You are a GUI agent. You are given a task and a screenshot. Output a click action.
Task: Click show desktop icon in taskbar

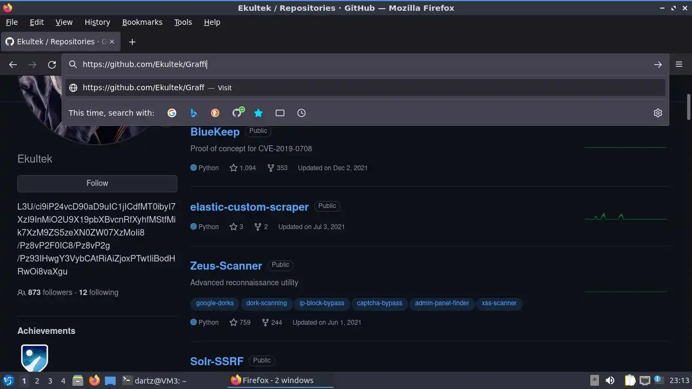tap(110, 380)
